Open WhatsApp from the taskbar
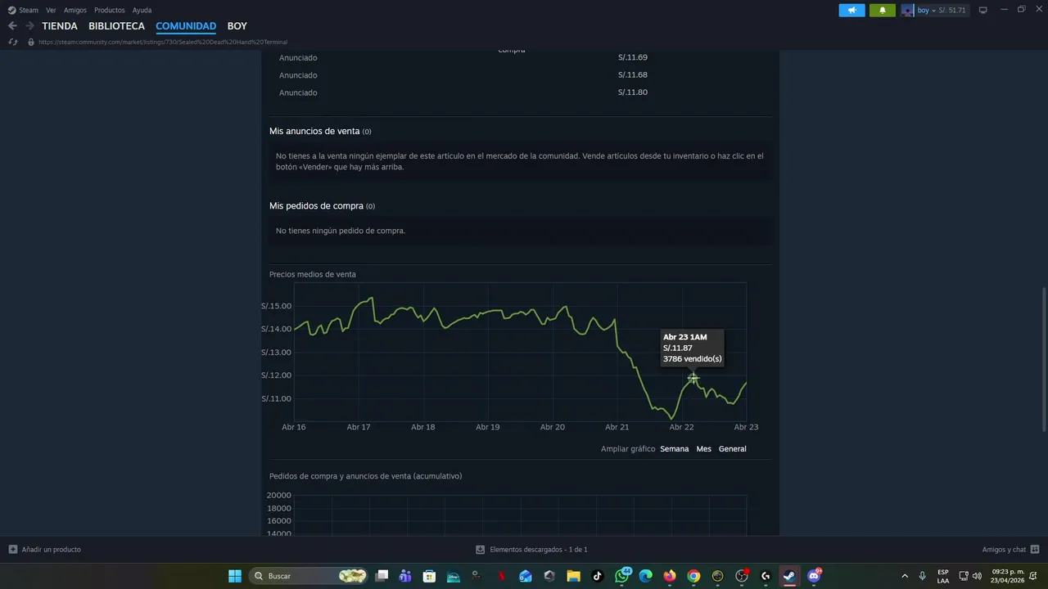 click(x=622, y=576)
